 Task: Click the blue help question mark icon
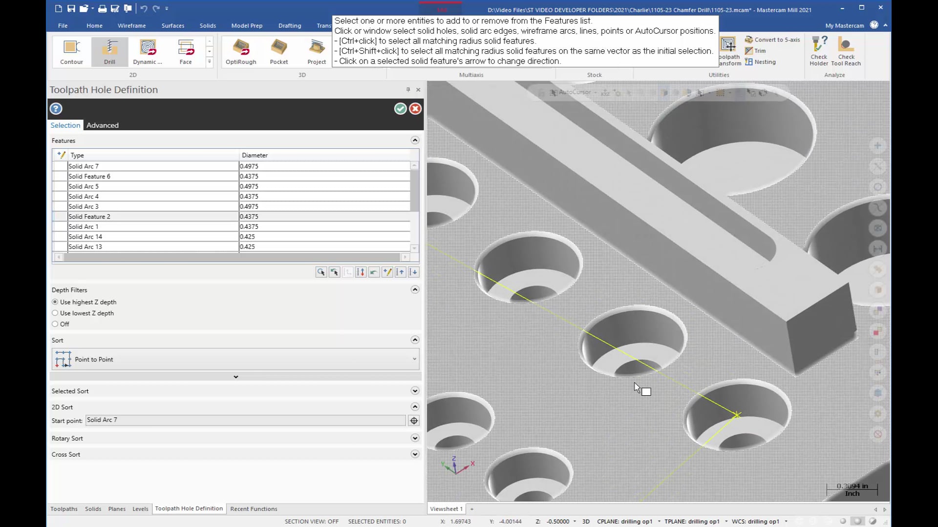click(x=56, y=109)
